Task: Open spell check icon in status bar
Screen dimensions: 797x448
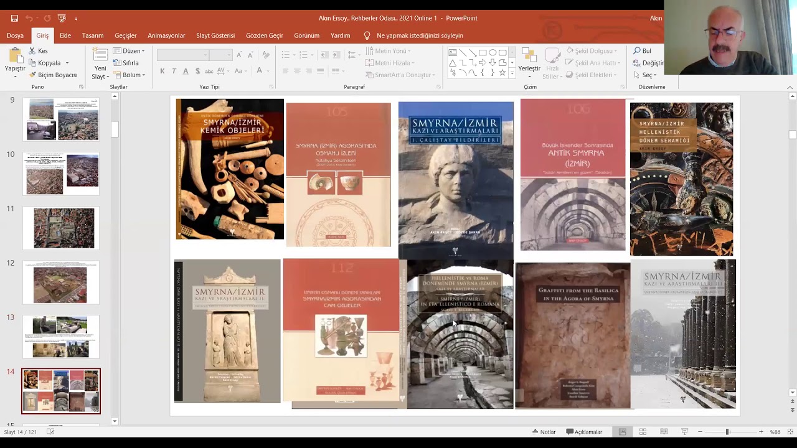Action: click(x=50, y=432)
